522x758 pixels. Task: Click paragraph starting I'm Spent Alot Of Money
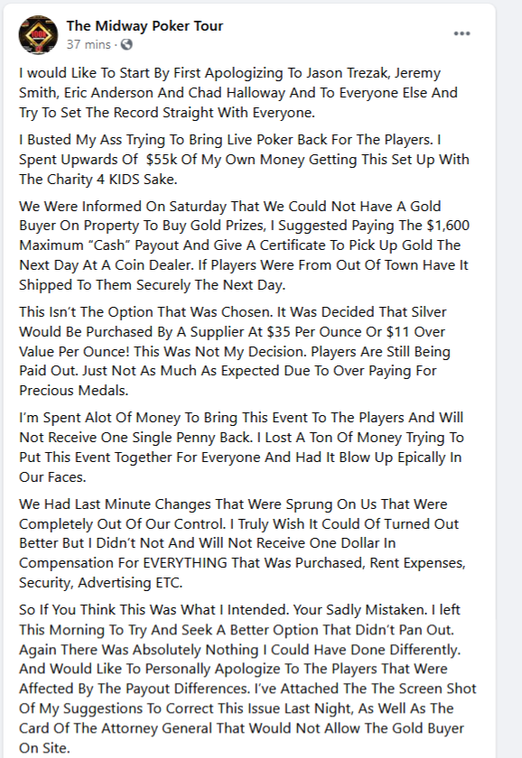tap(241, 448)
